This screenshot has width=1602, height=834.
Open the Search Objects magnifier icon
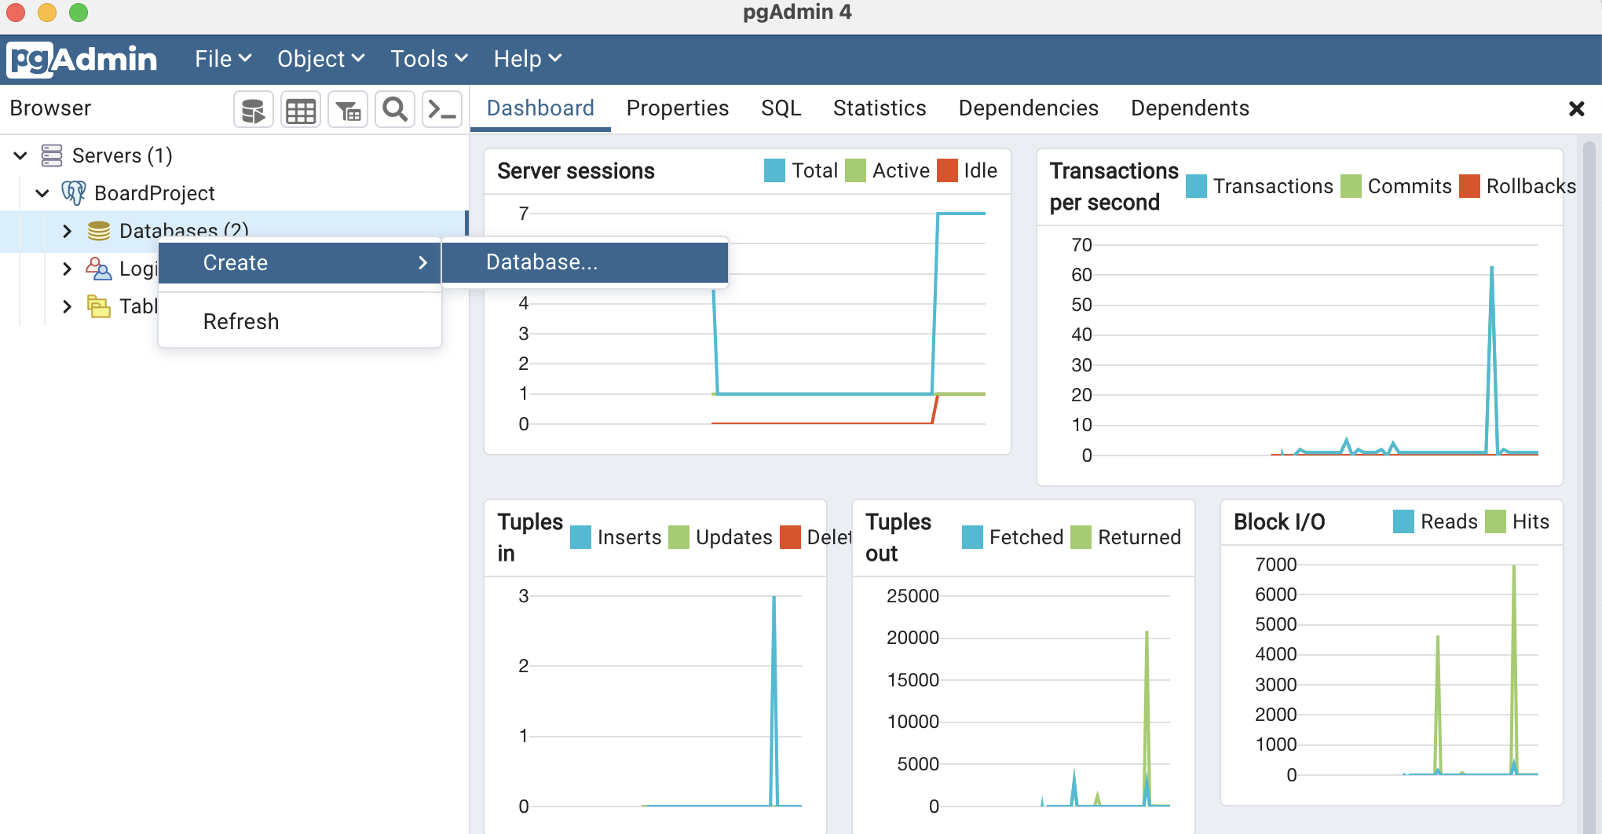395,110
